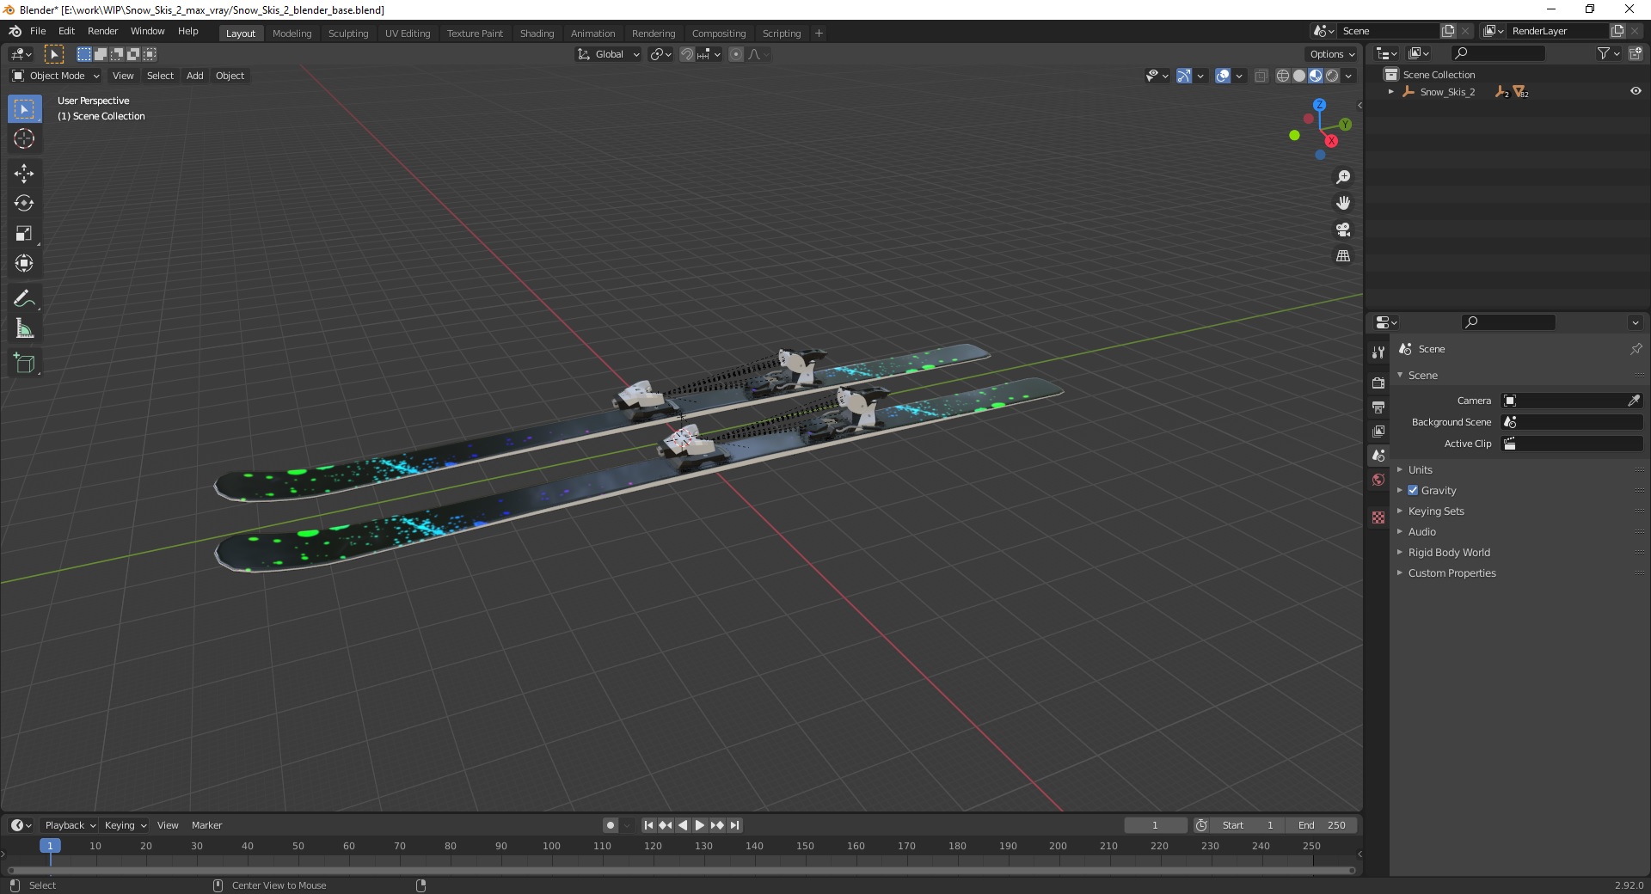The image size is (1651, 894).
Task: Switch to Solid viewport shading
Action: 1299,76
